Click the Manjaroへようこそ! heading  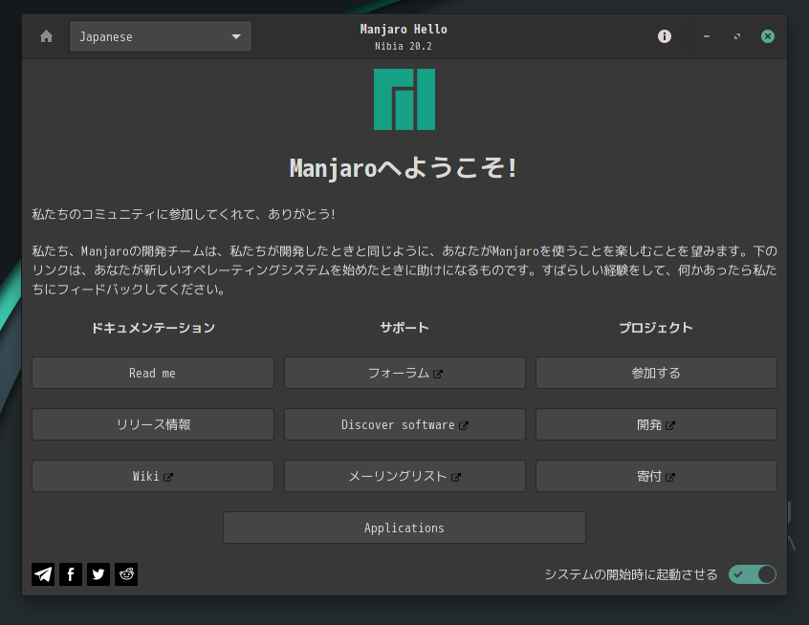(404, 168)
